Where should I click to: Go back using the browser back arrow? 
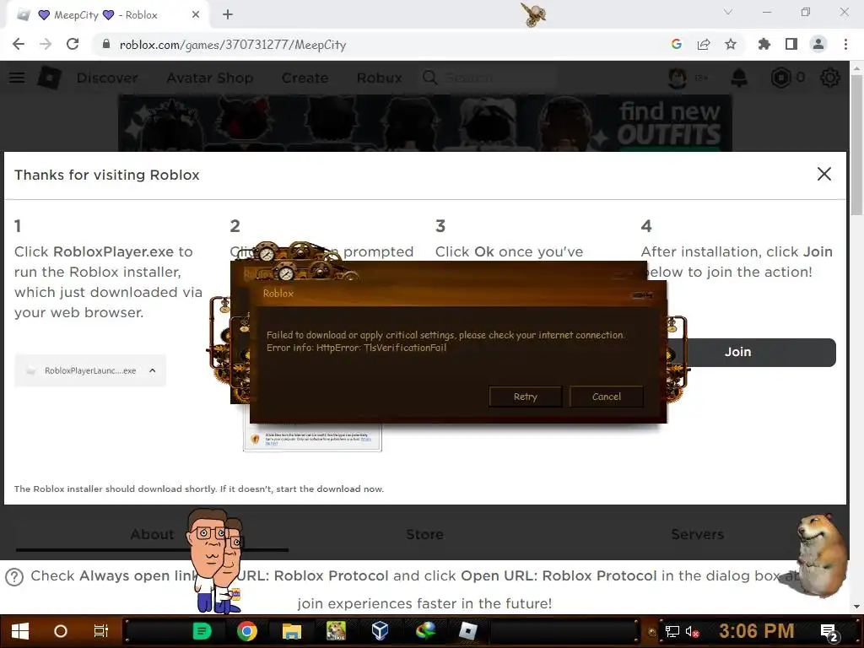point(19,44)
